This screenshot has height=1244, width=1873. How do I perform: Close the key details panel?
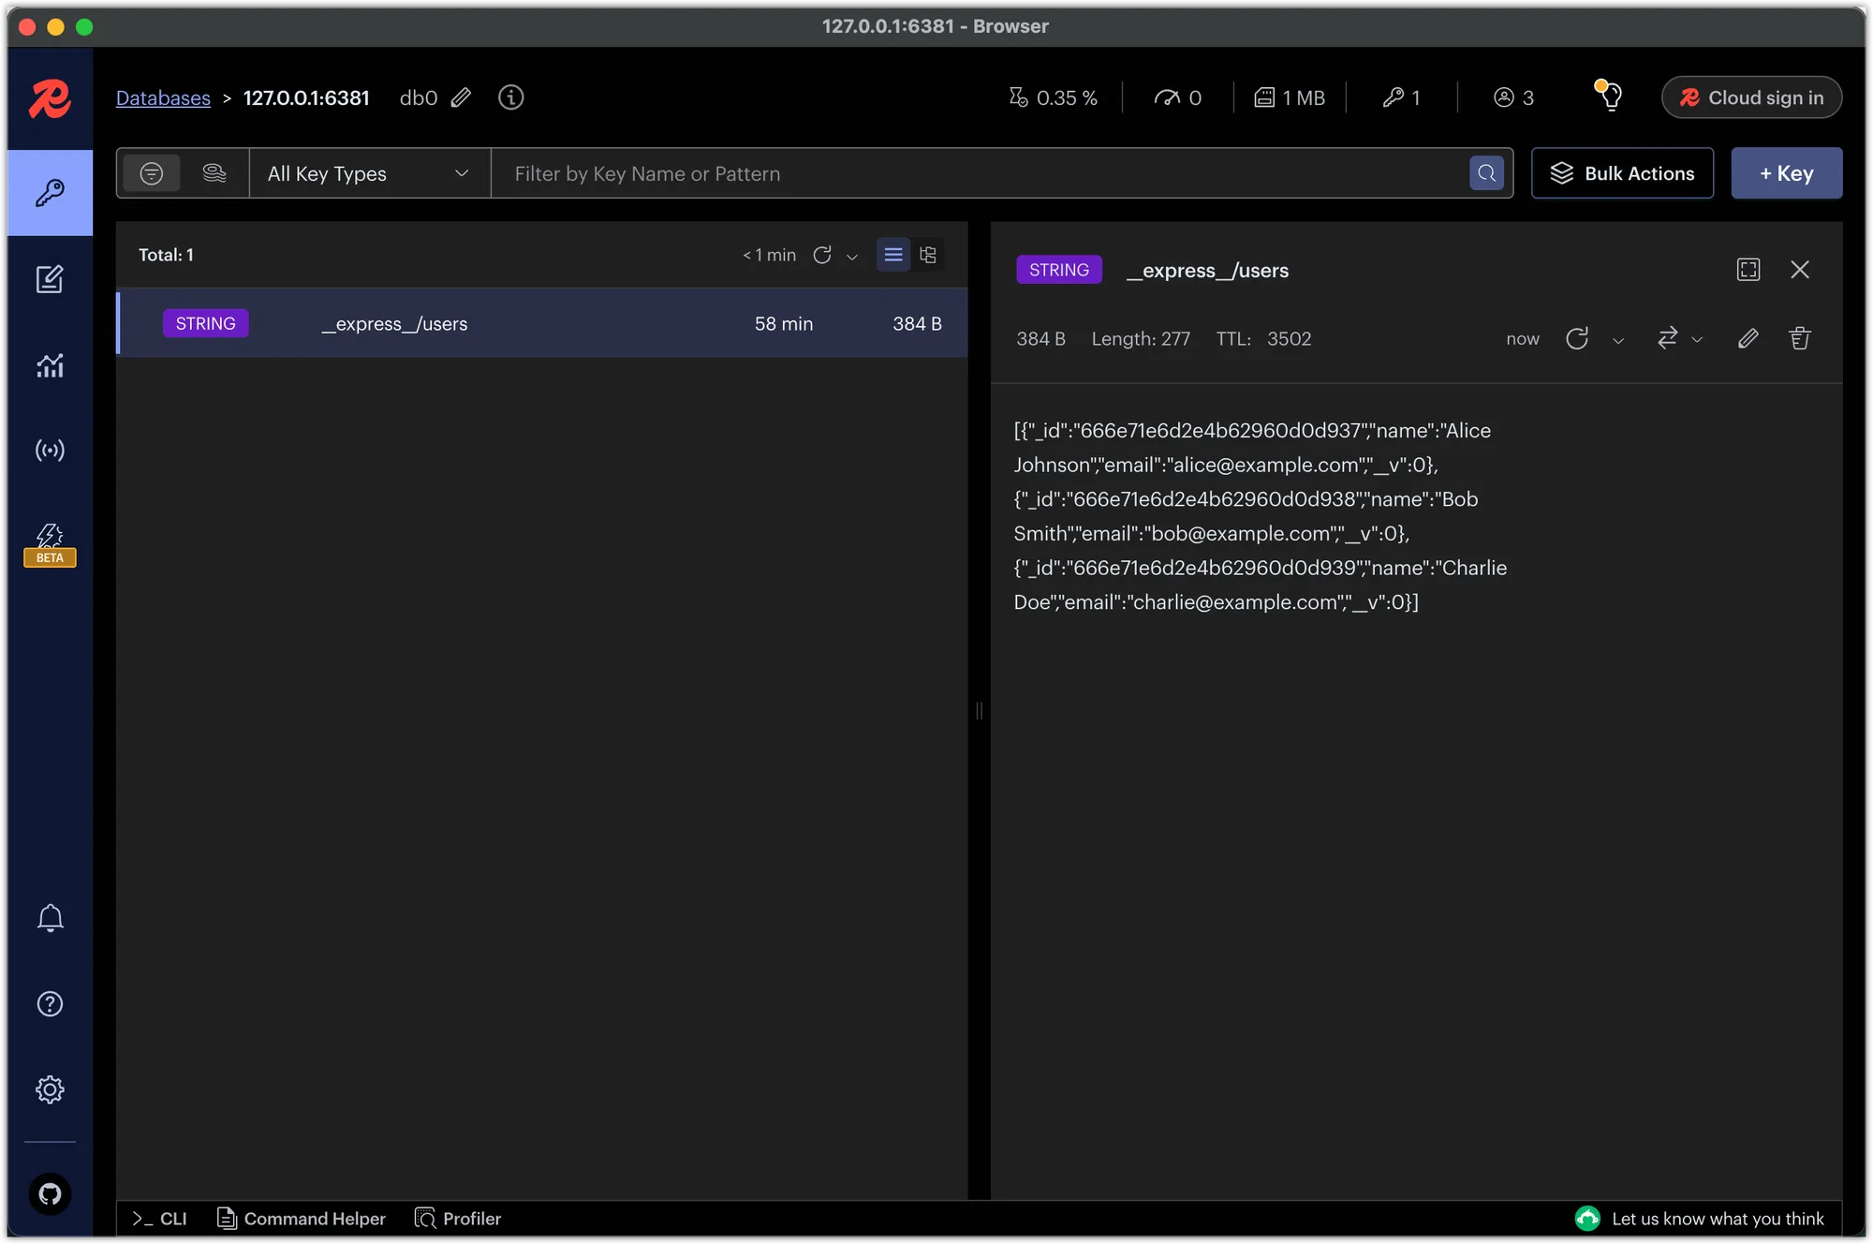tap(1799, 270)
